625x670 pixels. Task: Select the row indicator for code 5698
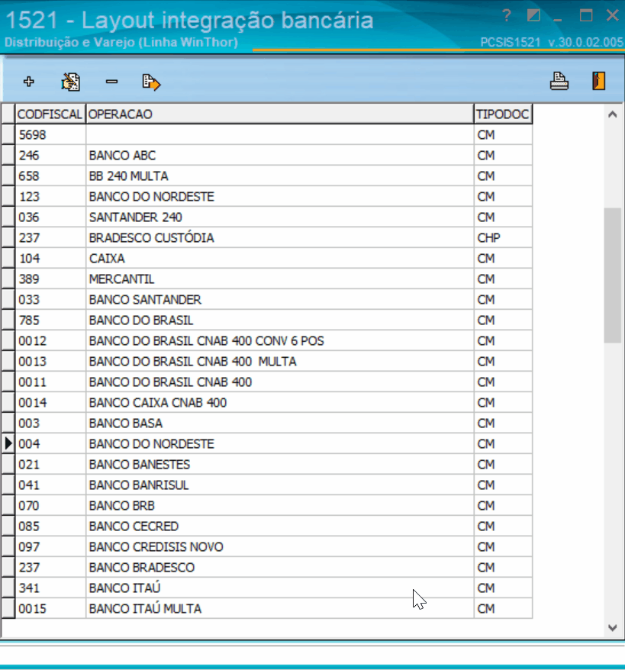pos(8,134)
